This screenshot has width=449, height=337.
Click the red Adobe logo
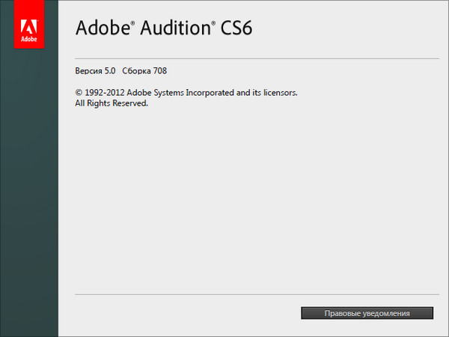point(29,25)
